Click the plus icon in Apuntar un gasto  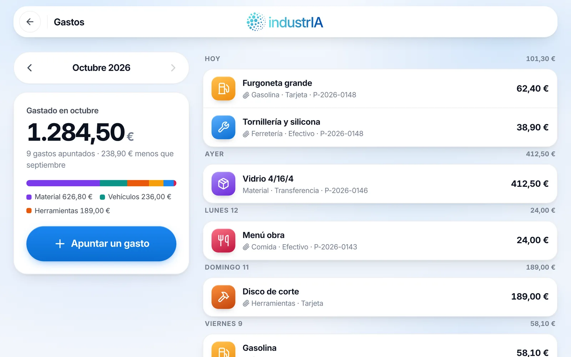tap(60, 244)
